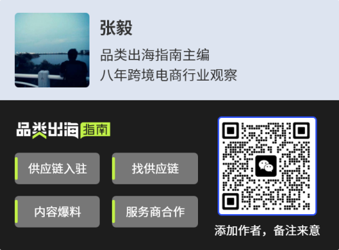Click the WeChat icon inside QR code
Image resolution: width=339 pixels, height=250 pixels.
[x=266, y=166]
